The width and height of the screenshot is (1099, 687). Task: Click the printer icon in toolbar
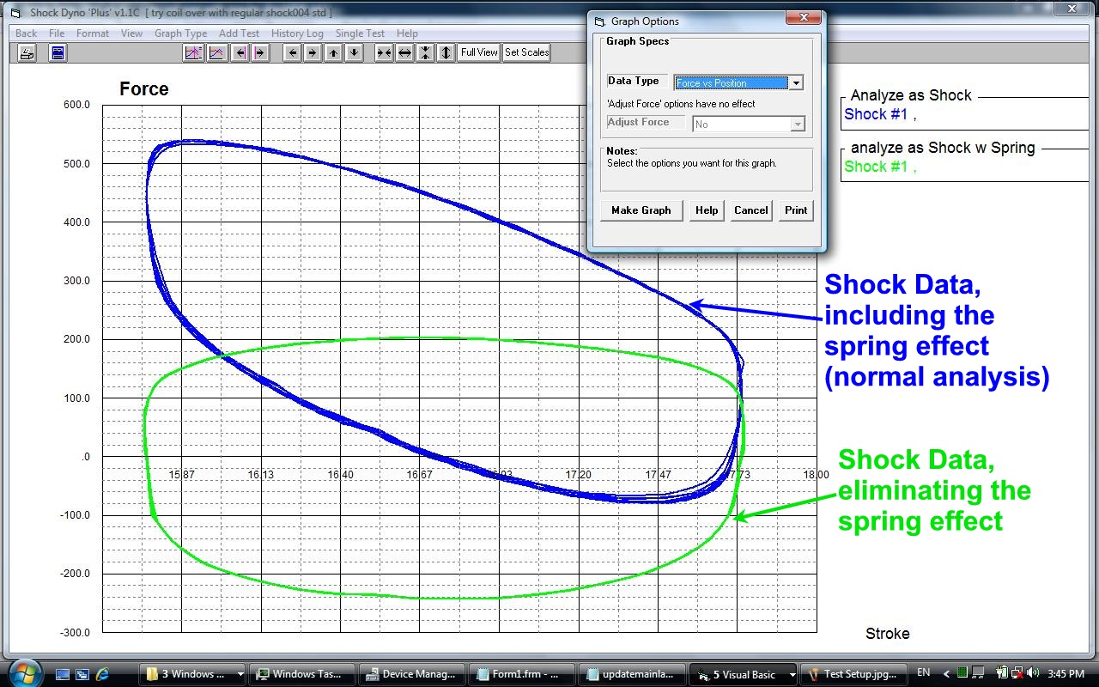(27, 52)
